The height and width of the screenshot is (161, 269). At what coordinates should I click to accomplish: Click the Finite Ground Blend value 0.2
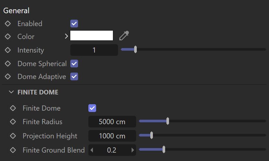pyautogui.click(x=112, y=150)
